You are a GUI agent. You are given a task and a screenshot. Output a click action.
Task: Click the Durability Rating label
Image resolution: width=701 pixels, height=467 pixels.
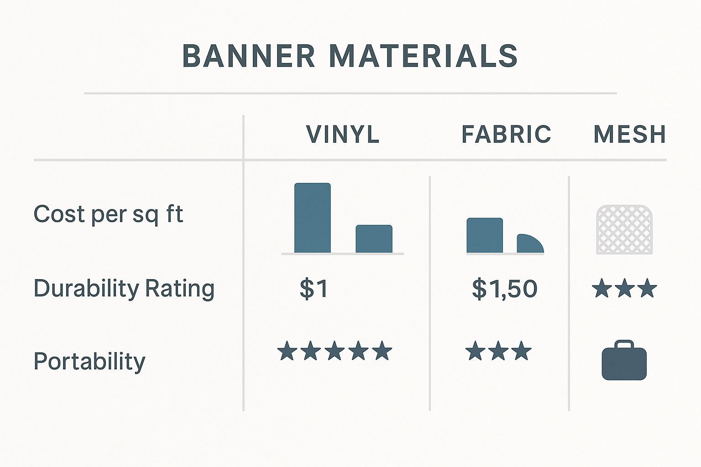tap(124, 289)
